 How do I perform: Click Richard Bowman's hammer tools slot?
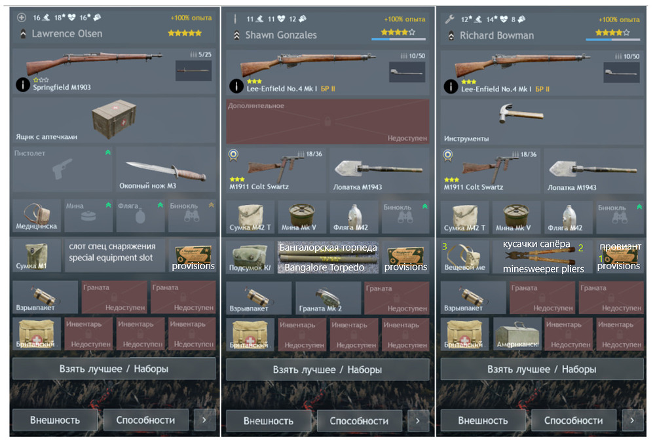pyautogui.click(x=542, y=122)
